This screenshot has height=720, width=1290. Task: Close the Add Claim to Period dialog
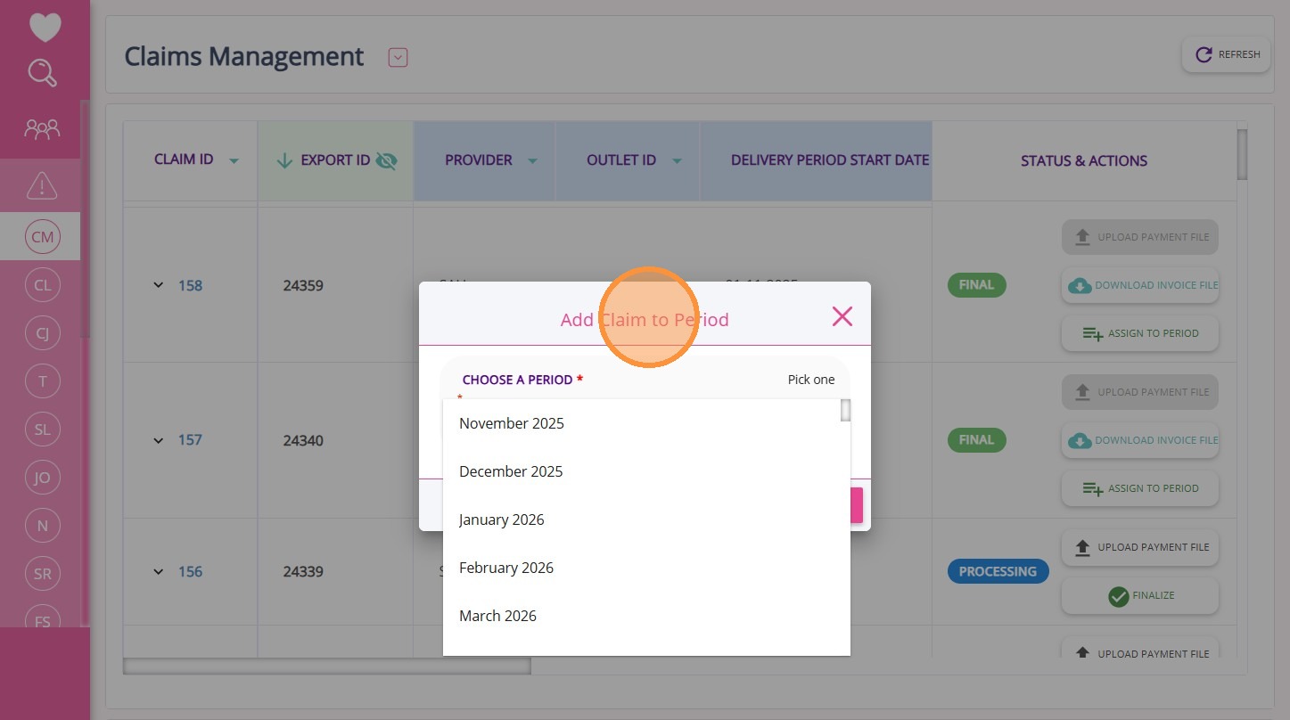842,316
